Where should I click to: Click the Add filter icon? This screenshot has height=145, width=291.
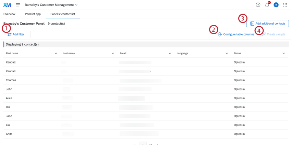(10, 34)
